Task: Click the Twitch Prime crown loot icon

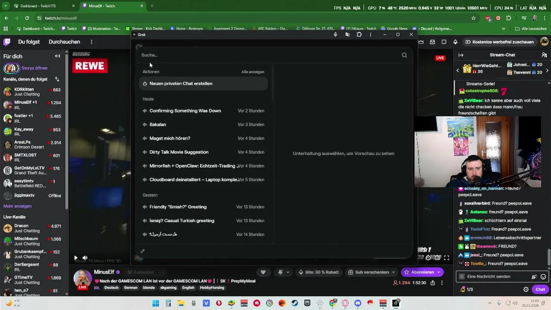Action: coord(421,42)
